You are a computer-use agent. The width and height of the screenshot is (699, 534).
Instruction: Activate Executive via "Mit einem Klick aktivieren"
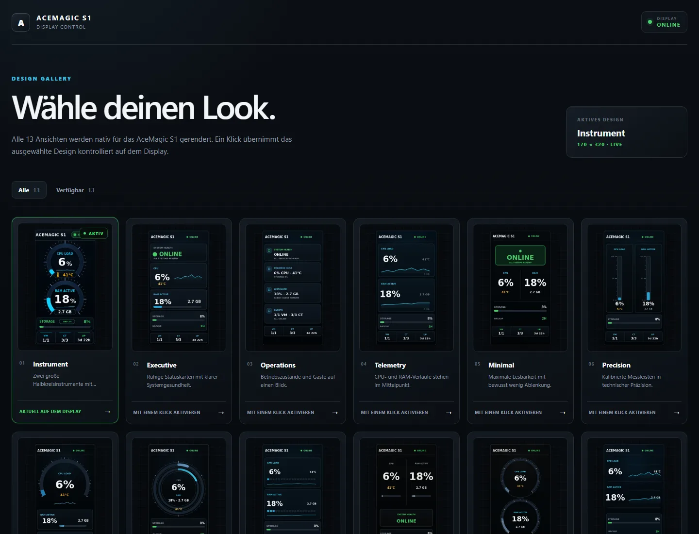(x=166, y=413)
